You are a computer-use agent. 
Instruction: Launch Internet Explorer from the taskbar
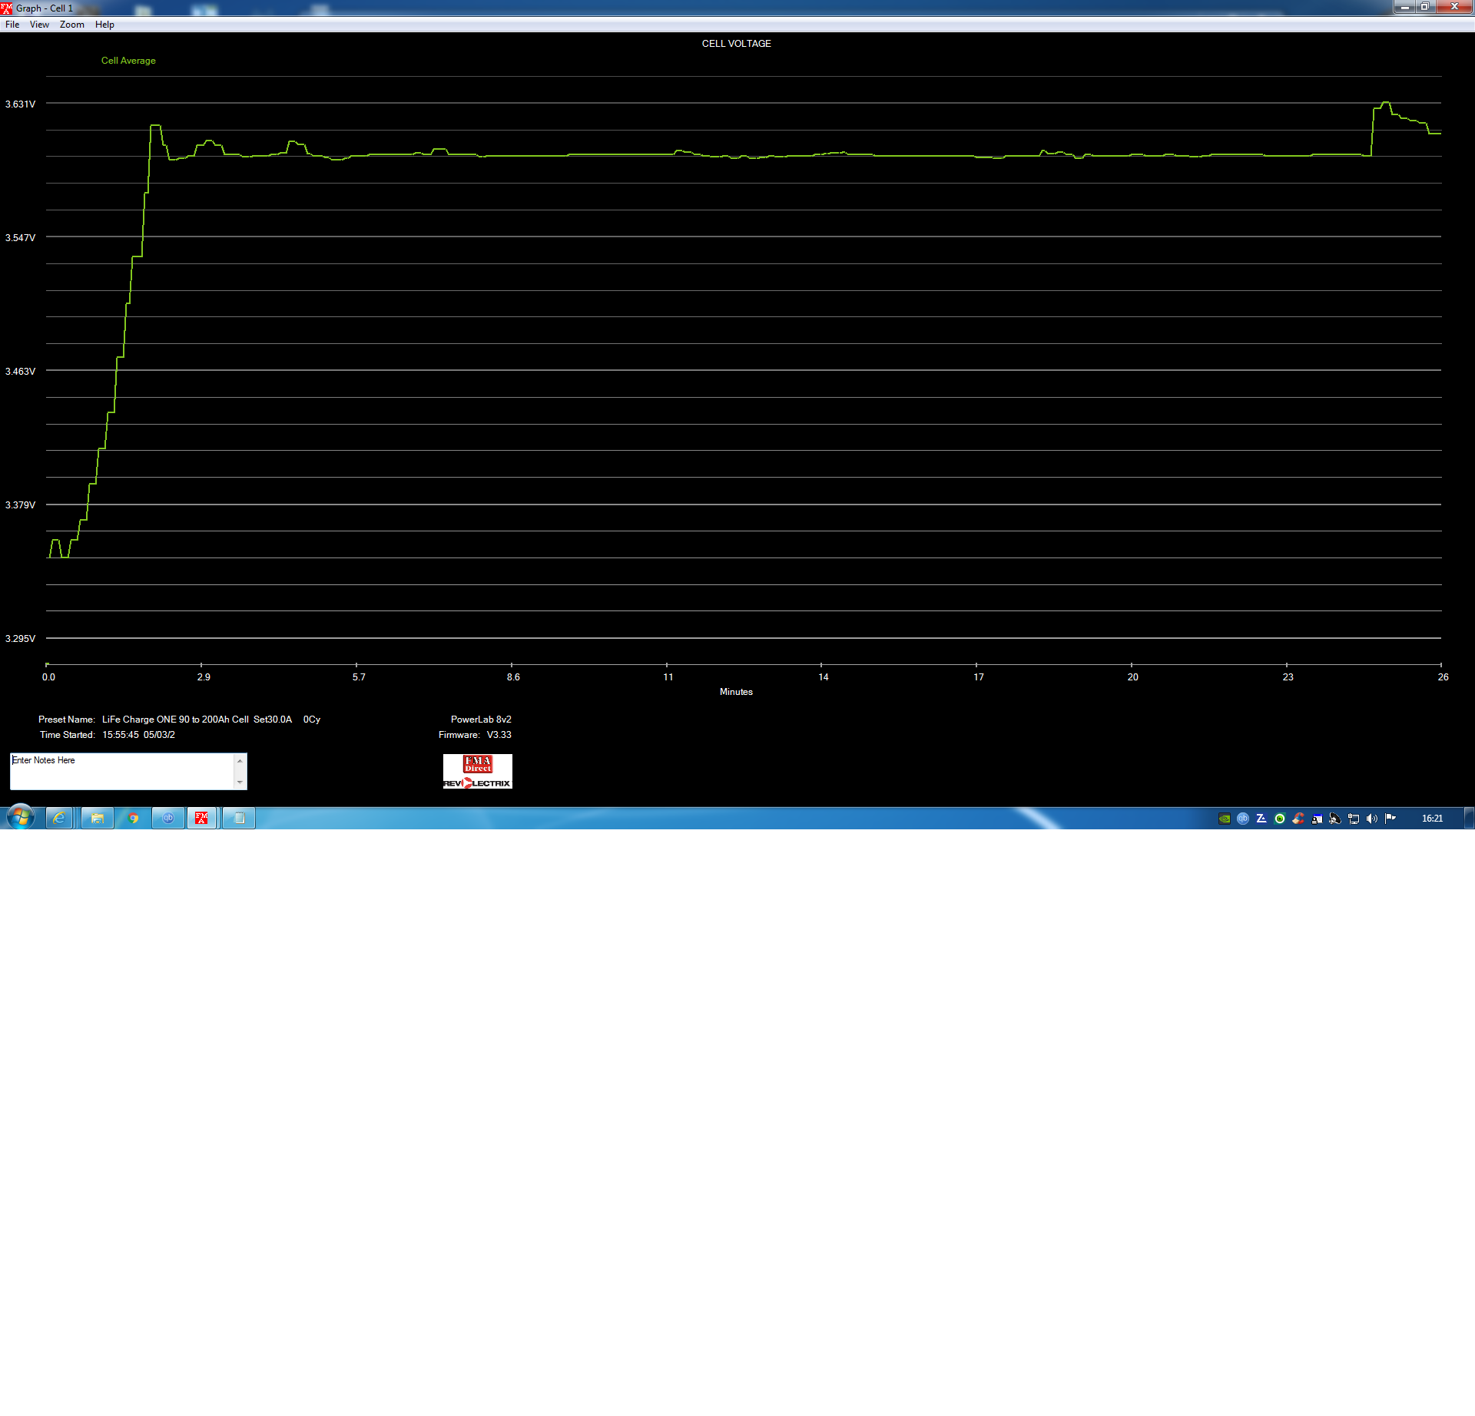point(59,819)
